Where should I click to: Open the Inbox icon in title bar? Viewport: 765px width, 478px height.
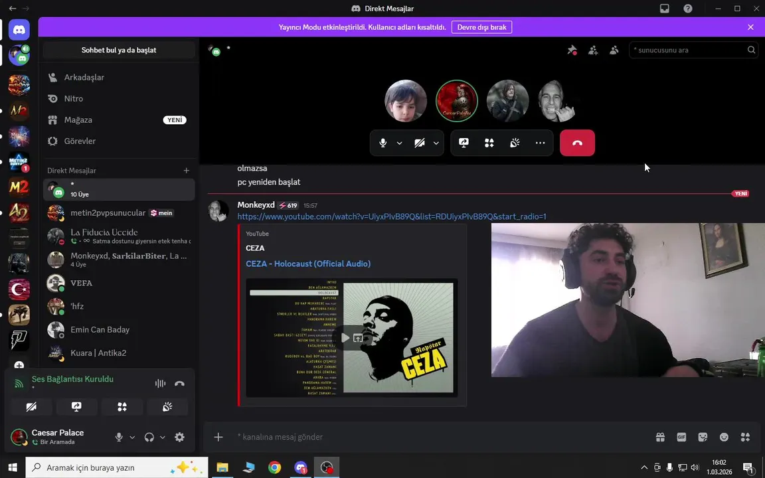coord(665,8)
